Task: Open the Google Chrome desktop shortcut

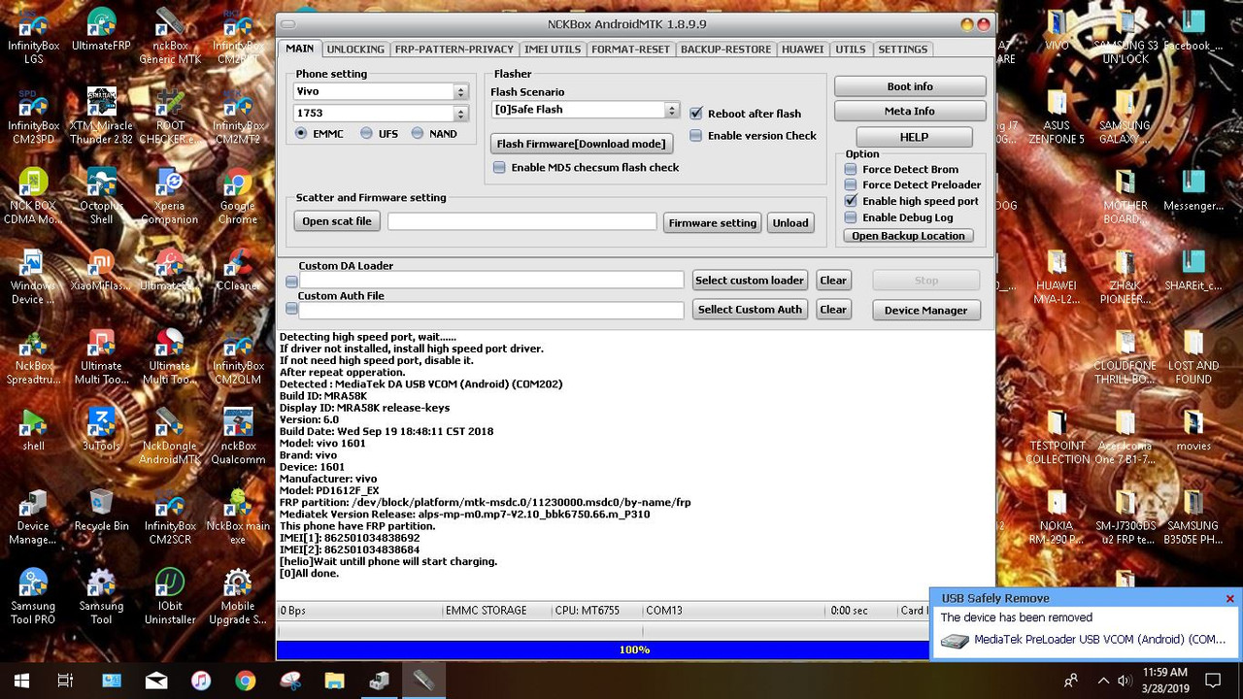Action: coord(238,195)
